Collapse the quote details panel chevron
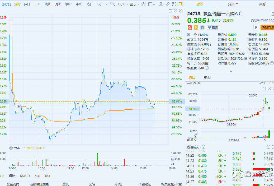Viewport: 274px width, 186px height. click(231, 72)
